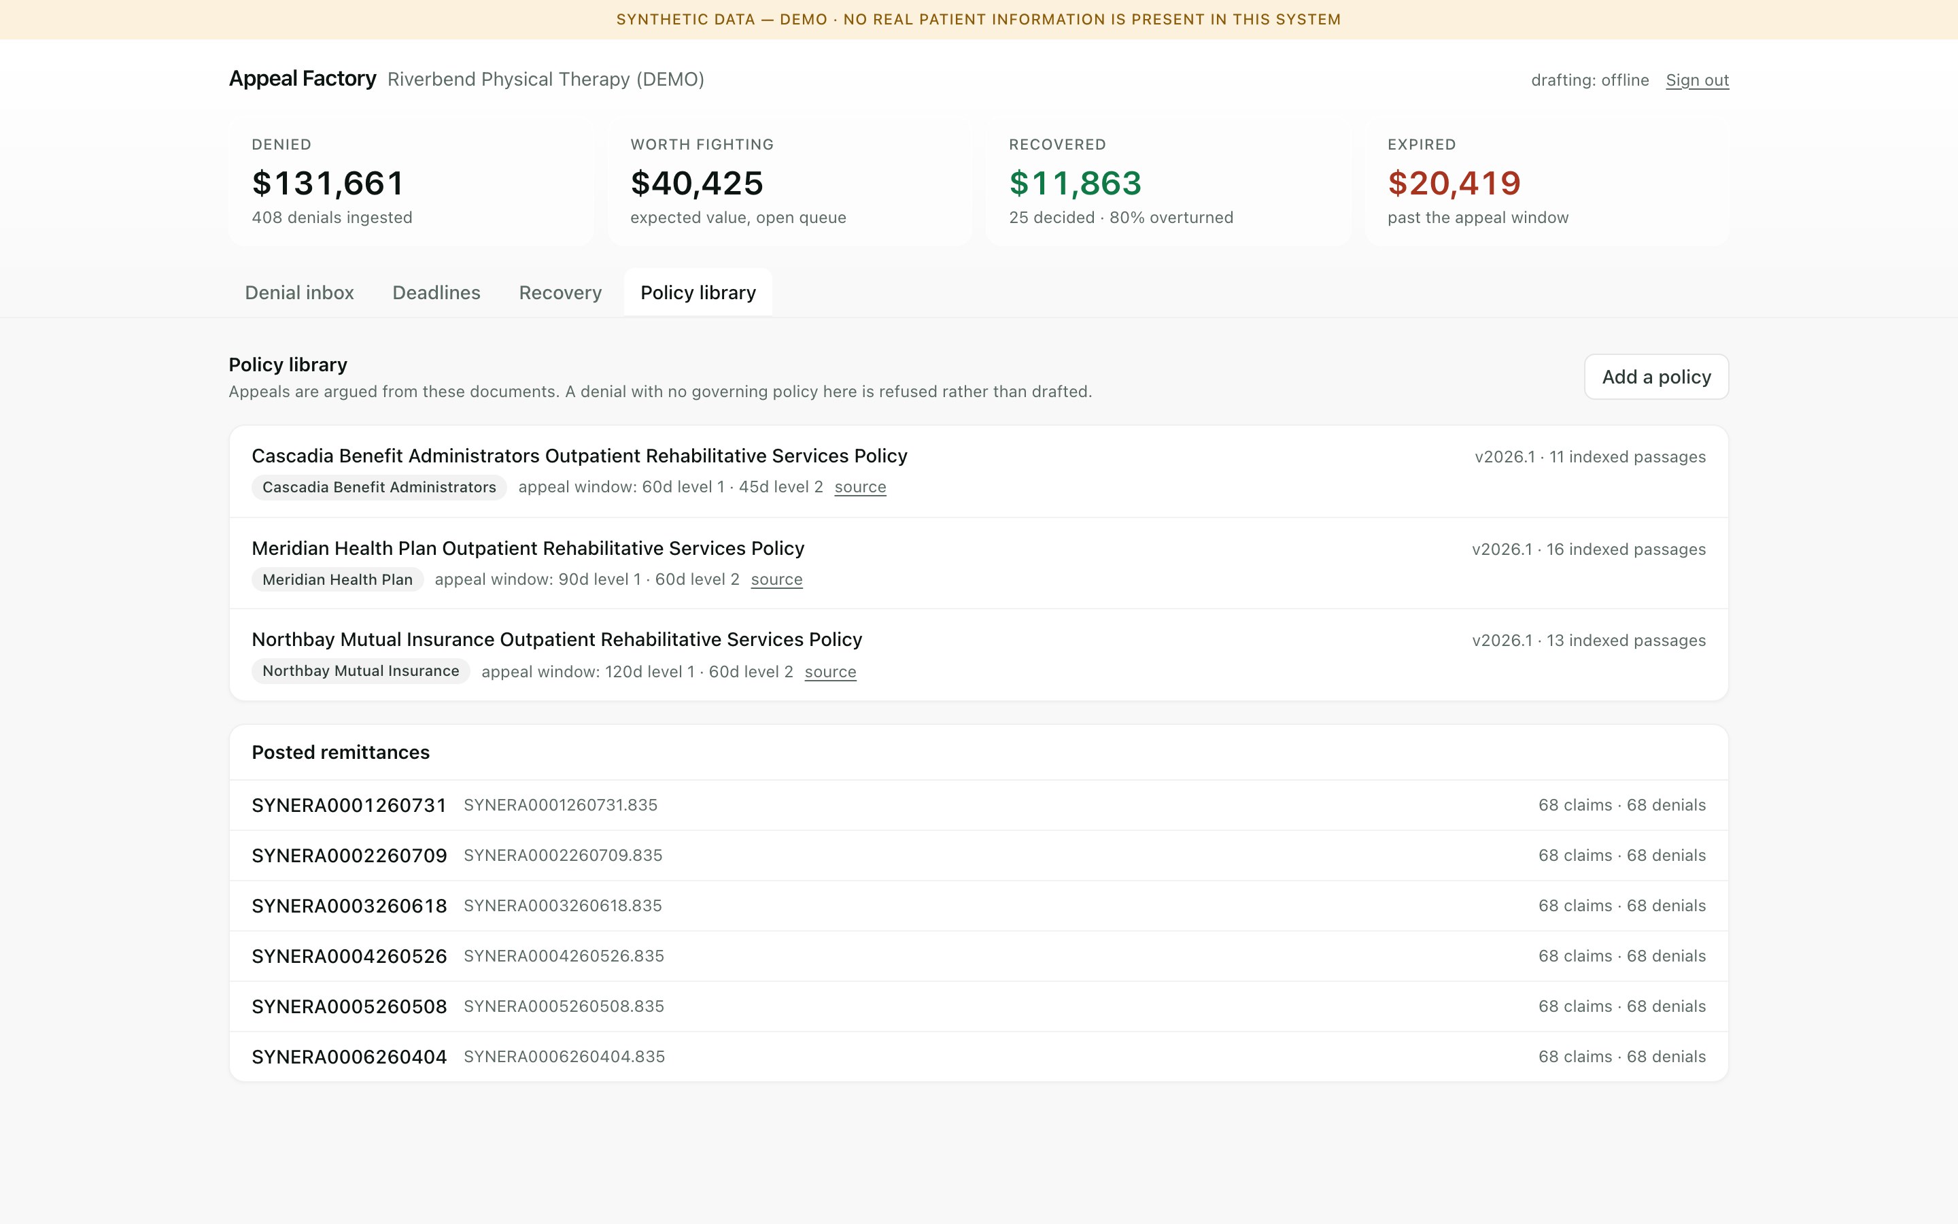Switch to the Deadlines tab
This screenshot has width=1958, height=1224.
(436, 292)
